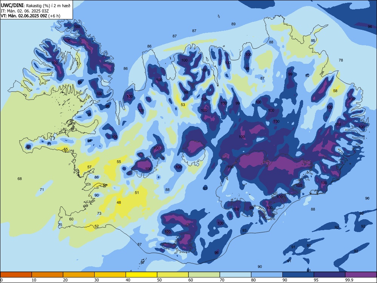Screen dimensions: 377x283
Task: Click the purple above-99.9 legend swatch
Action: (361, 275)
